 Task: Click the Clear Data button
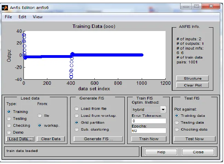pos(51,139)
